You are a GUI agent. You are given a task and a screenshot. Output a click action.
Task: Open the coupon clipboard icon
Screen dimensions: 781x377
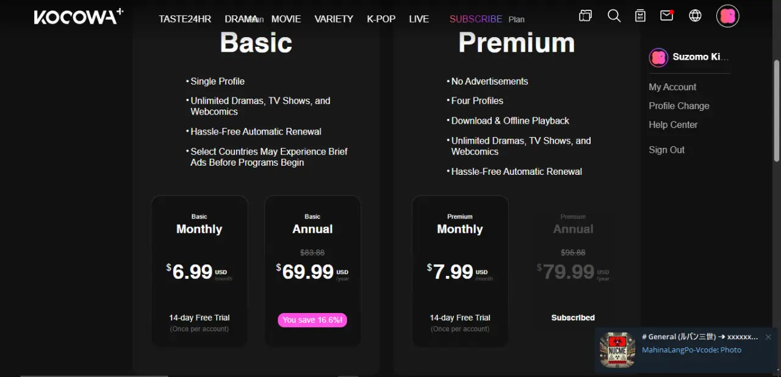[x=640, y=16]
